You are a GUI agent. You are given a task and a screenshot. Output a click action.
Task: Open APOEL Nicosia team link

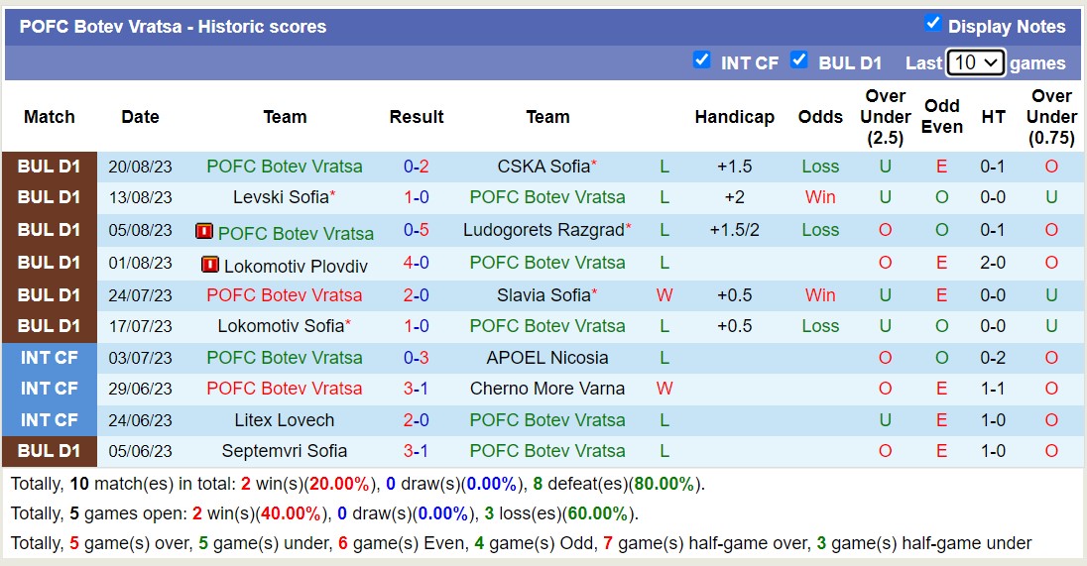547,358
